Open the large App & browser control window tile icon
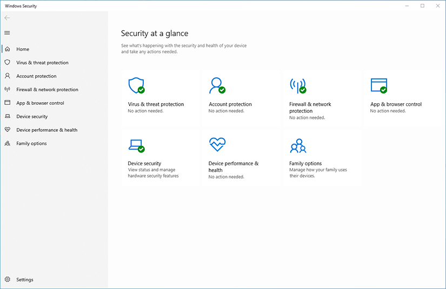Image resolution: width=446 pixels, height=289 pixels. pyautogui.click(x=379, y=85)
